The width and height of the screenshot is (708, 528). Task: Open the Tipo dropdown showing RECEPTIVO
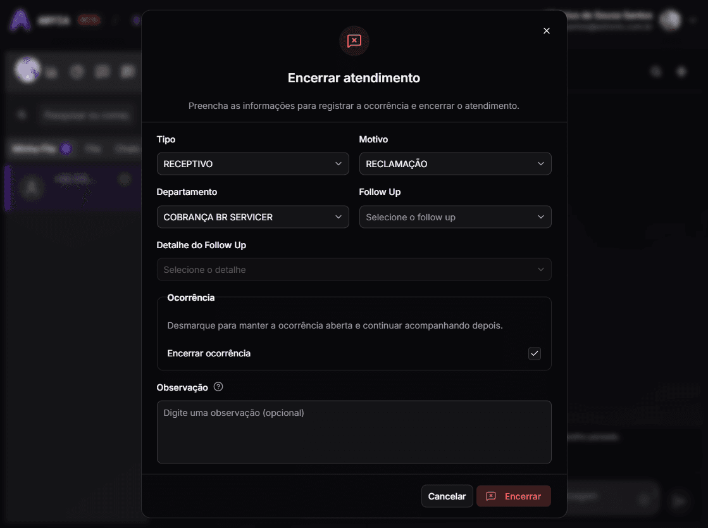[x=253, y=163]
